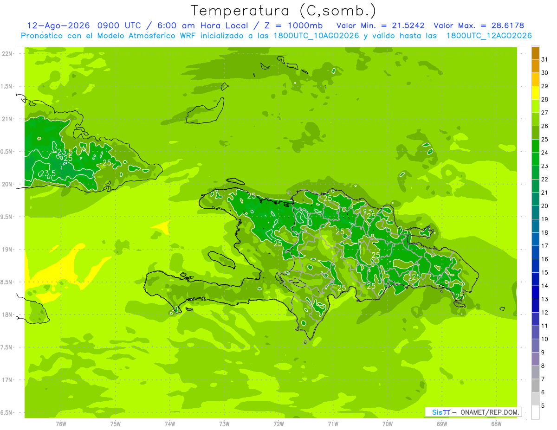The height and width of the screenshot is (430, 557).
Task: Click the '28' value on the color scale
Action: pyautogui.click(x=545, y=99)
